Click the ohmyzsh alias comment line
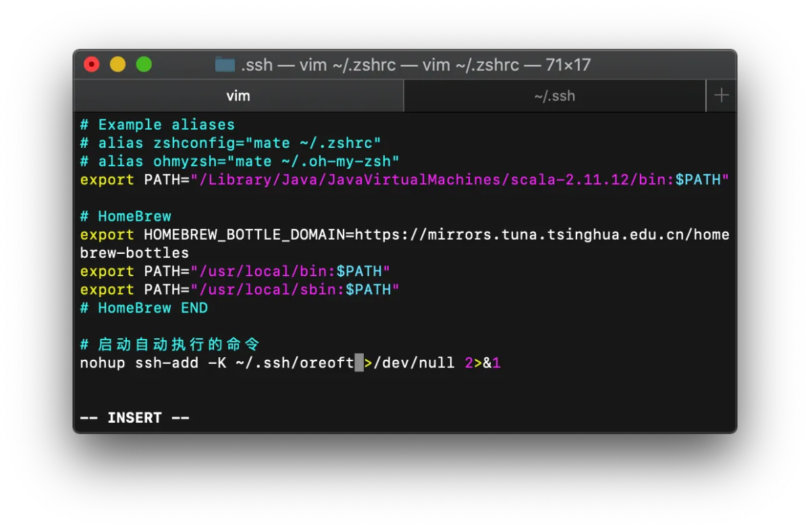Image resolution: width=810 pixels, height=530 pixels. pyautogui.click(x=240, y=161)
